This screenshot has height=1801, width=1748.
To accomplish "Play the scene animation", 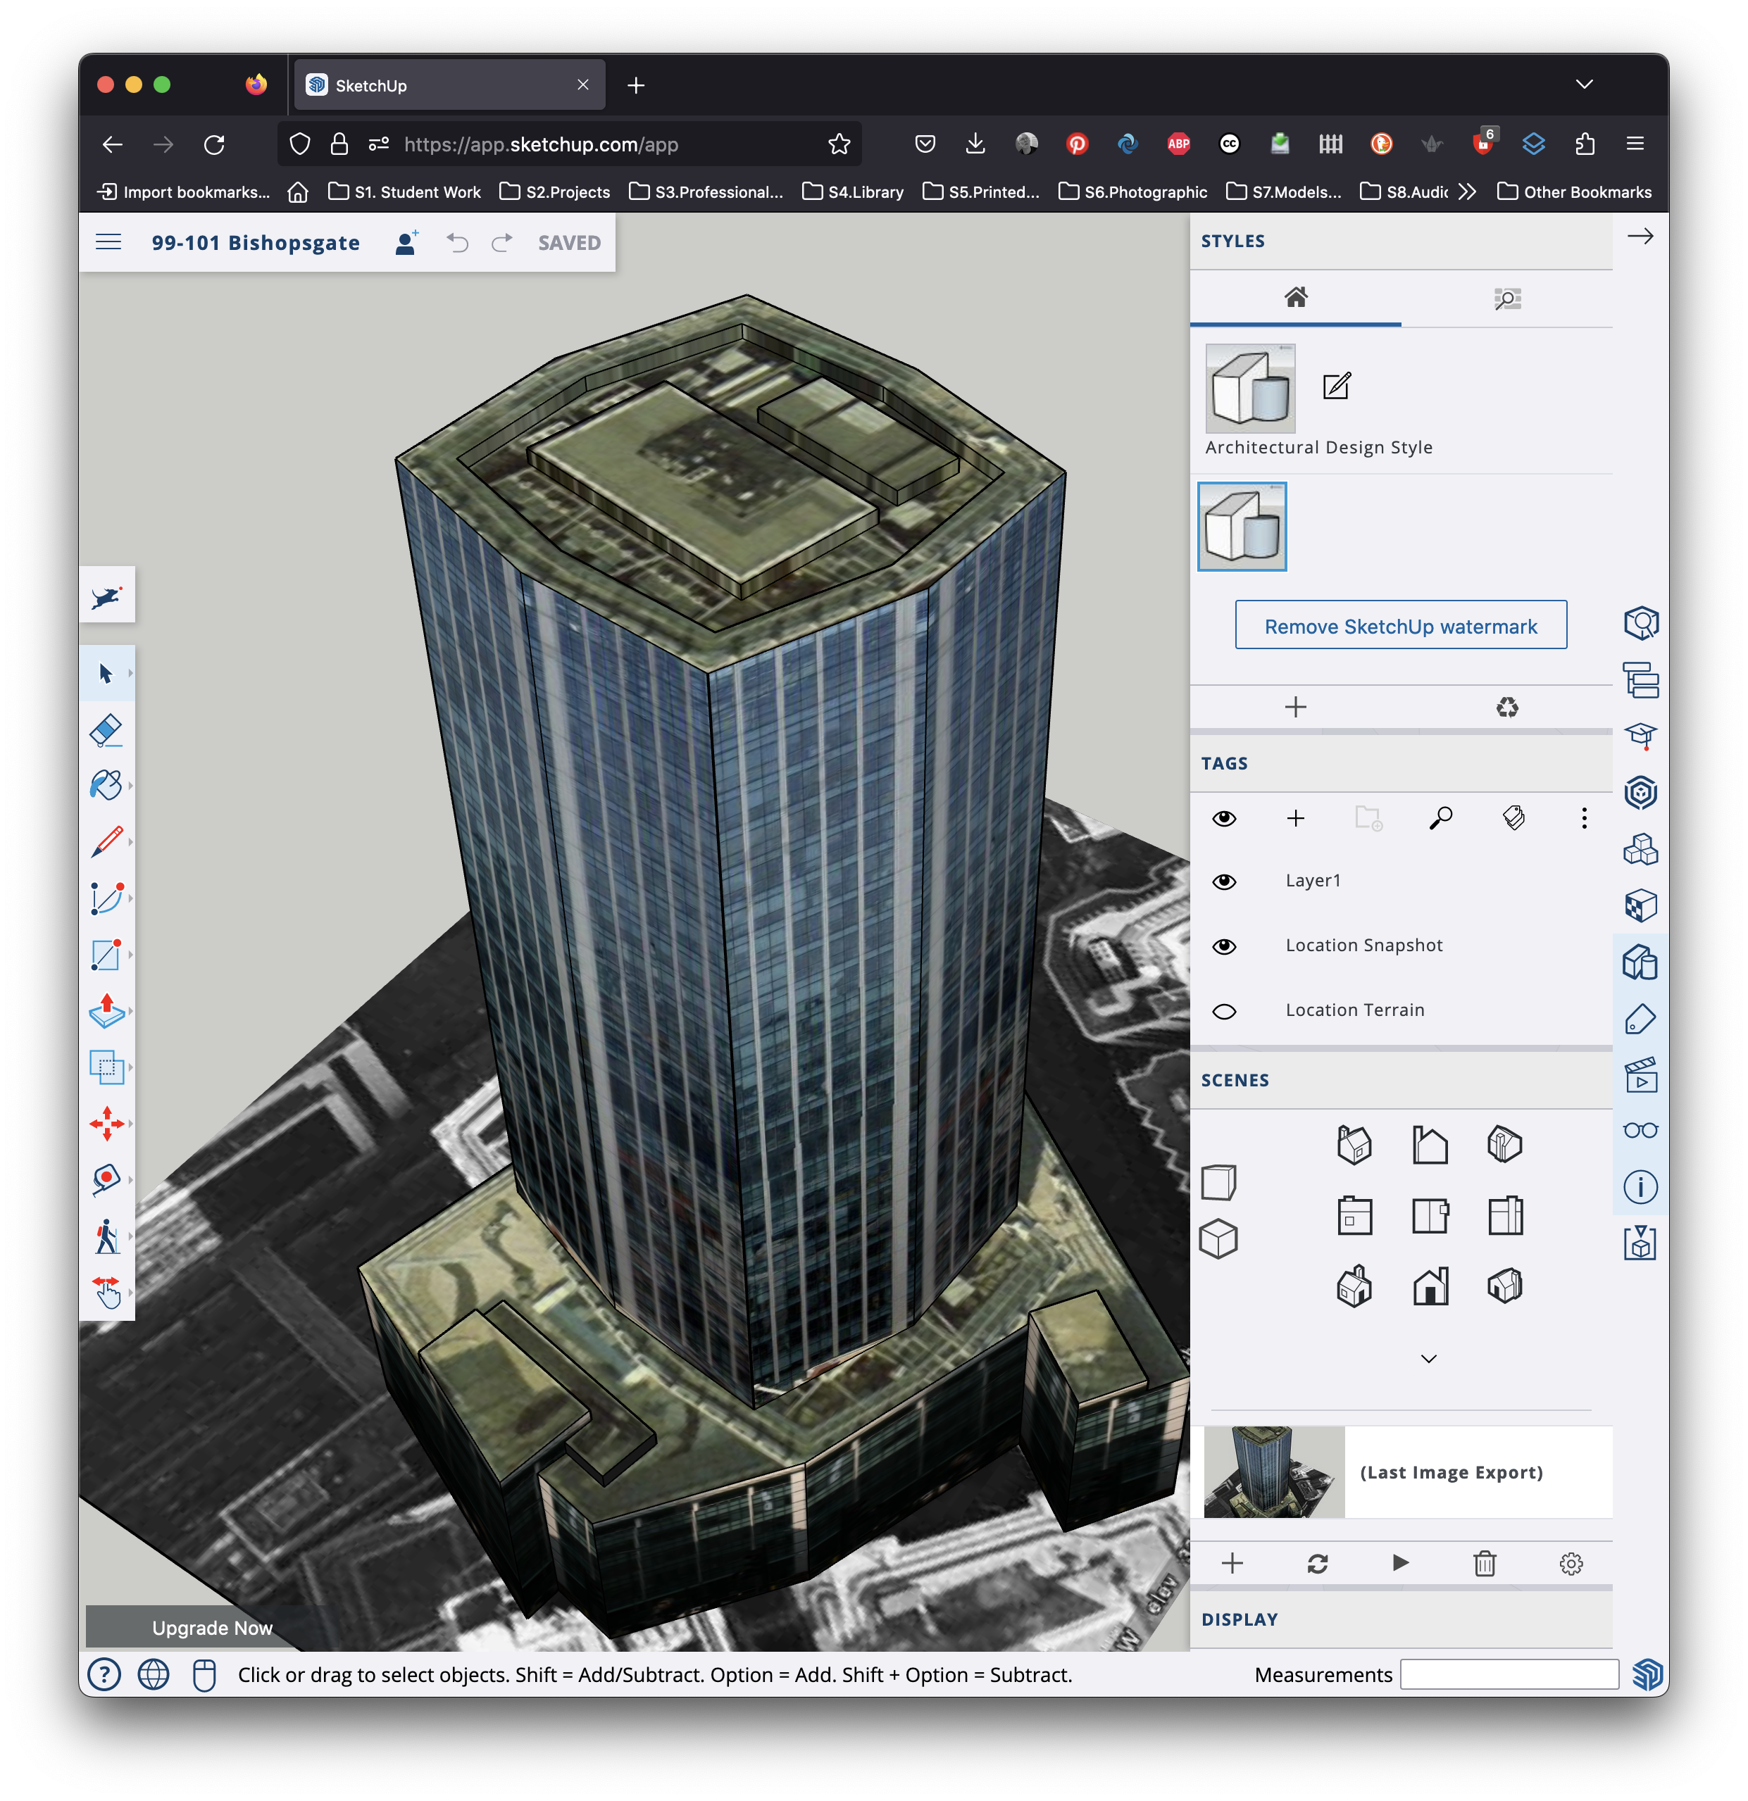I will pos(1399,1563).
